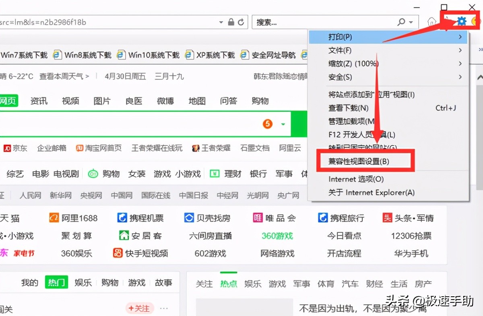The height and width of the screenshot is (316, 483).
Task: Select 打印(P) menu entry
Action: coord(388,37)
